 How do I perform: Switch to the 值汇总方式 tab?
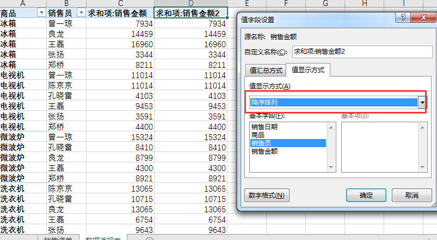pyautogui.click(x=266, y=70)
